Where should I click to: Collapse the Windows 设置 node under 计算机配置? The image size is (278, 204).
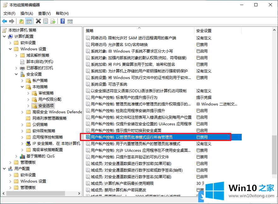click(10, 49)
